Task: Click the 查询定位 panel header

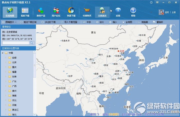Action: 18,27
